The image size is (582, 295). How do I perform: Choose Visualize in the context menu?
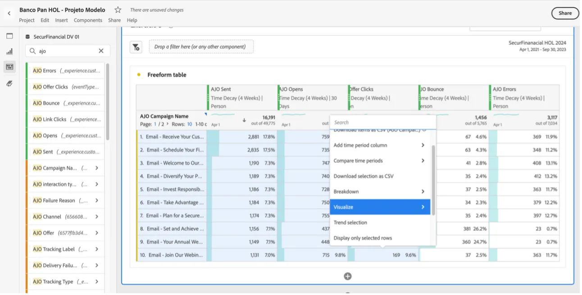coord(380,207)
